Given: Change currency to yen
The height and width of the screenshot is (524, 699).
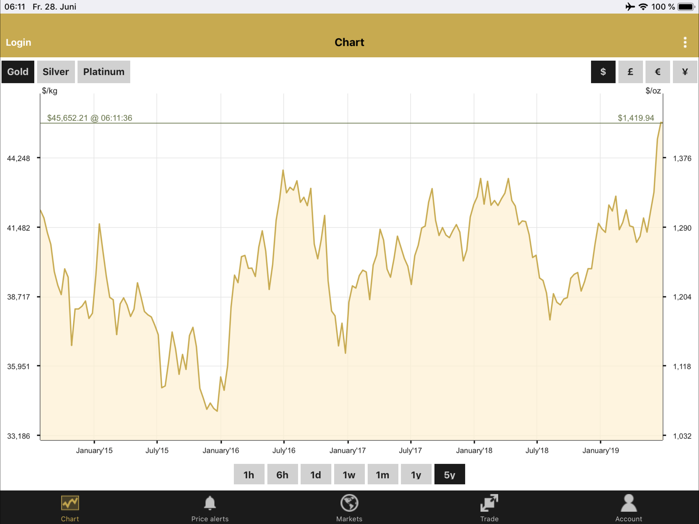Looking at the screenshot, I should click(x=684, y=72).
